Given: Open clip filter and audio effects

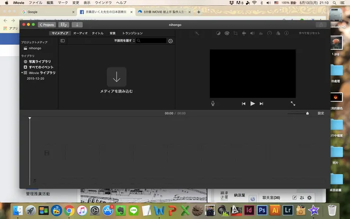Looking at the screenshot, I should [278, 33].
